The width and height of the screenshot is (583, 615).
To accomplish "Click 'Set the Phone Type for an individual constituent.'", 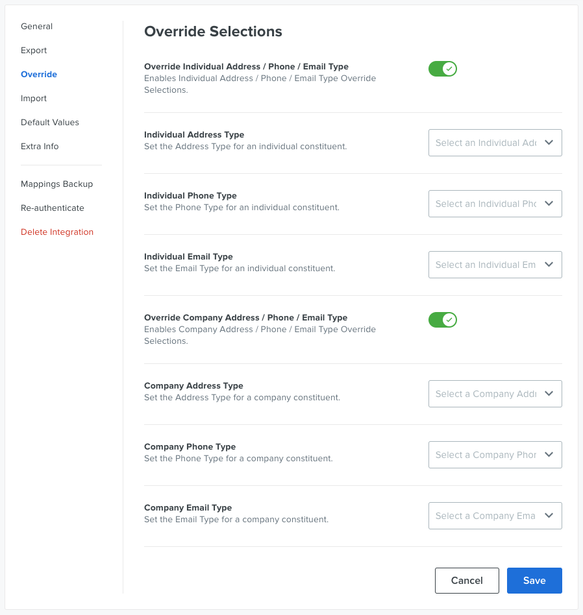I will 242,207.
